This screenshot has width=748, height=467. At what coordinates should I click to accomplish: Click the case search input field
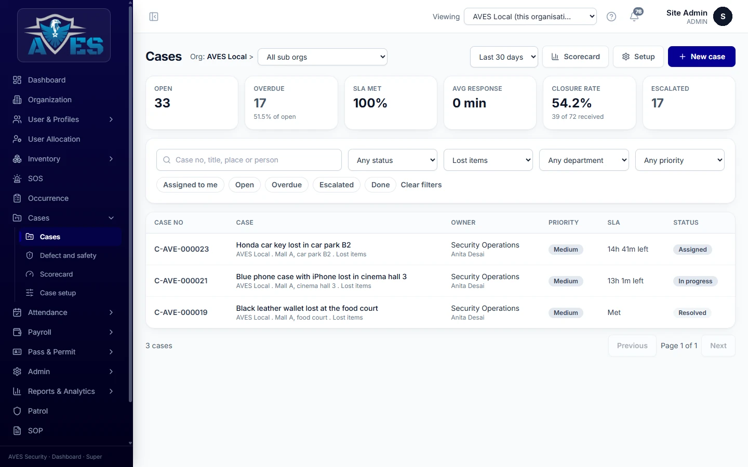tap(249, 160)
